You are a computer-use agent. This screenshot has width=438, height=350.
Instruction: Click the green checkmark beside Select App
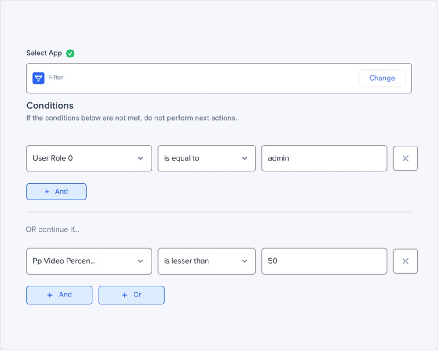click(70, 53)
